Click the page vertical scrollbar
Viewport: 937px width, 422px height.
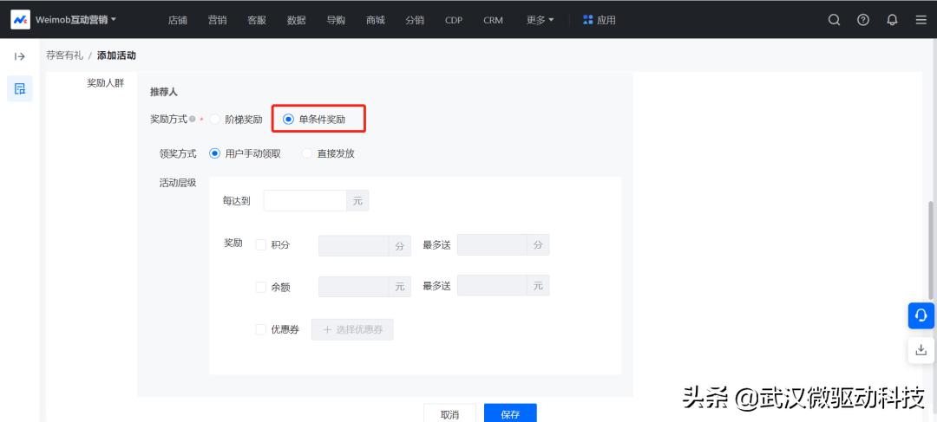click(930, 250)
